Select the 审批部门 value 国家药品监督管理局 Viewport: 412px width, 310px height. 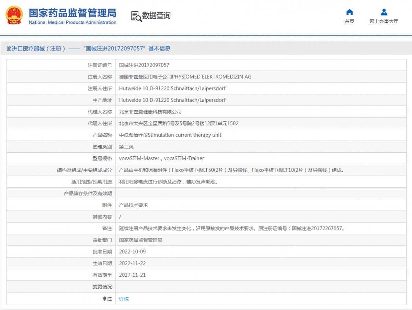coord(141,240)
